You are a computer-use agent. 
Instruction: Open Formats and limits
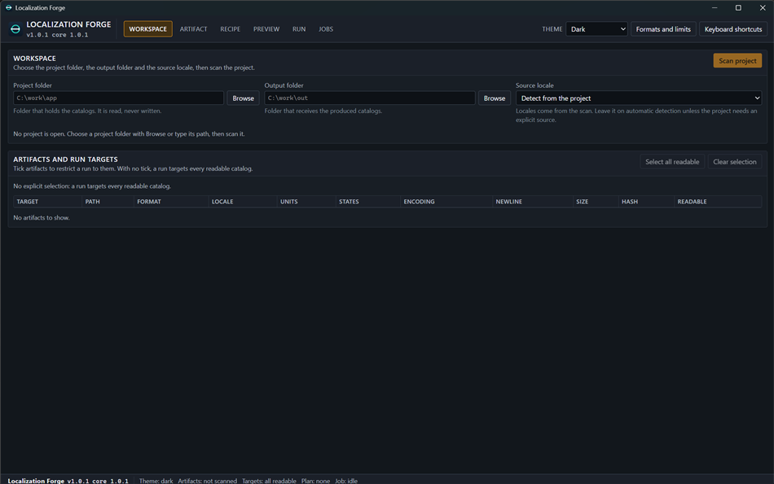[x=663, y=29]
